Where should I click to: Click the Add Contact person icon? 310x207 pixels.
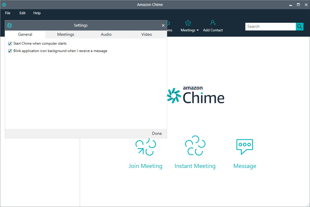pos(213,22)
